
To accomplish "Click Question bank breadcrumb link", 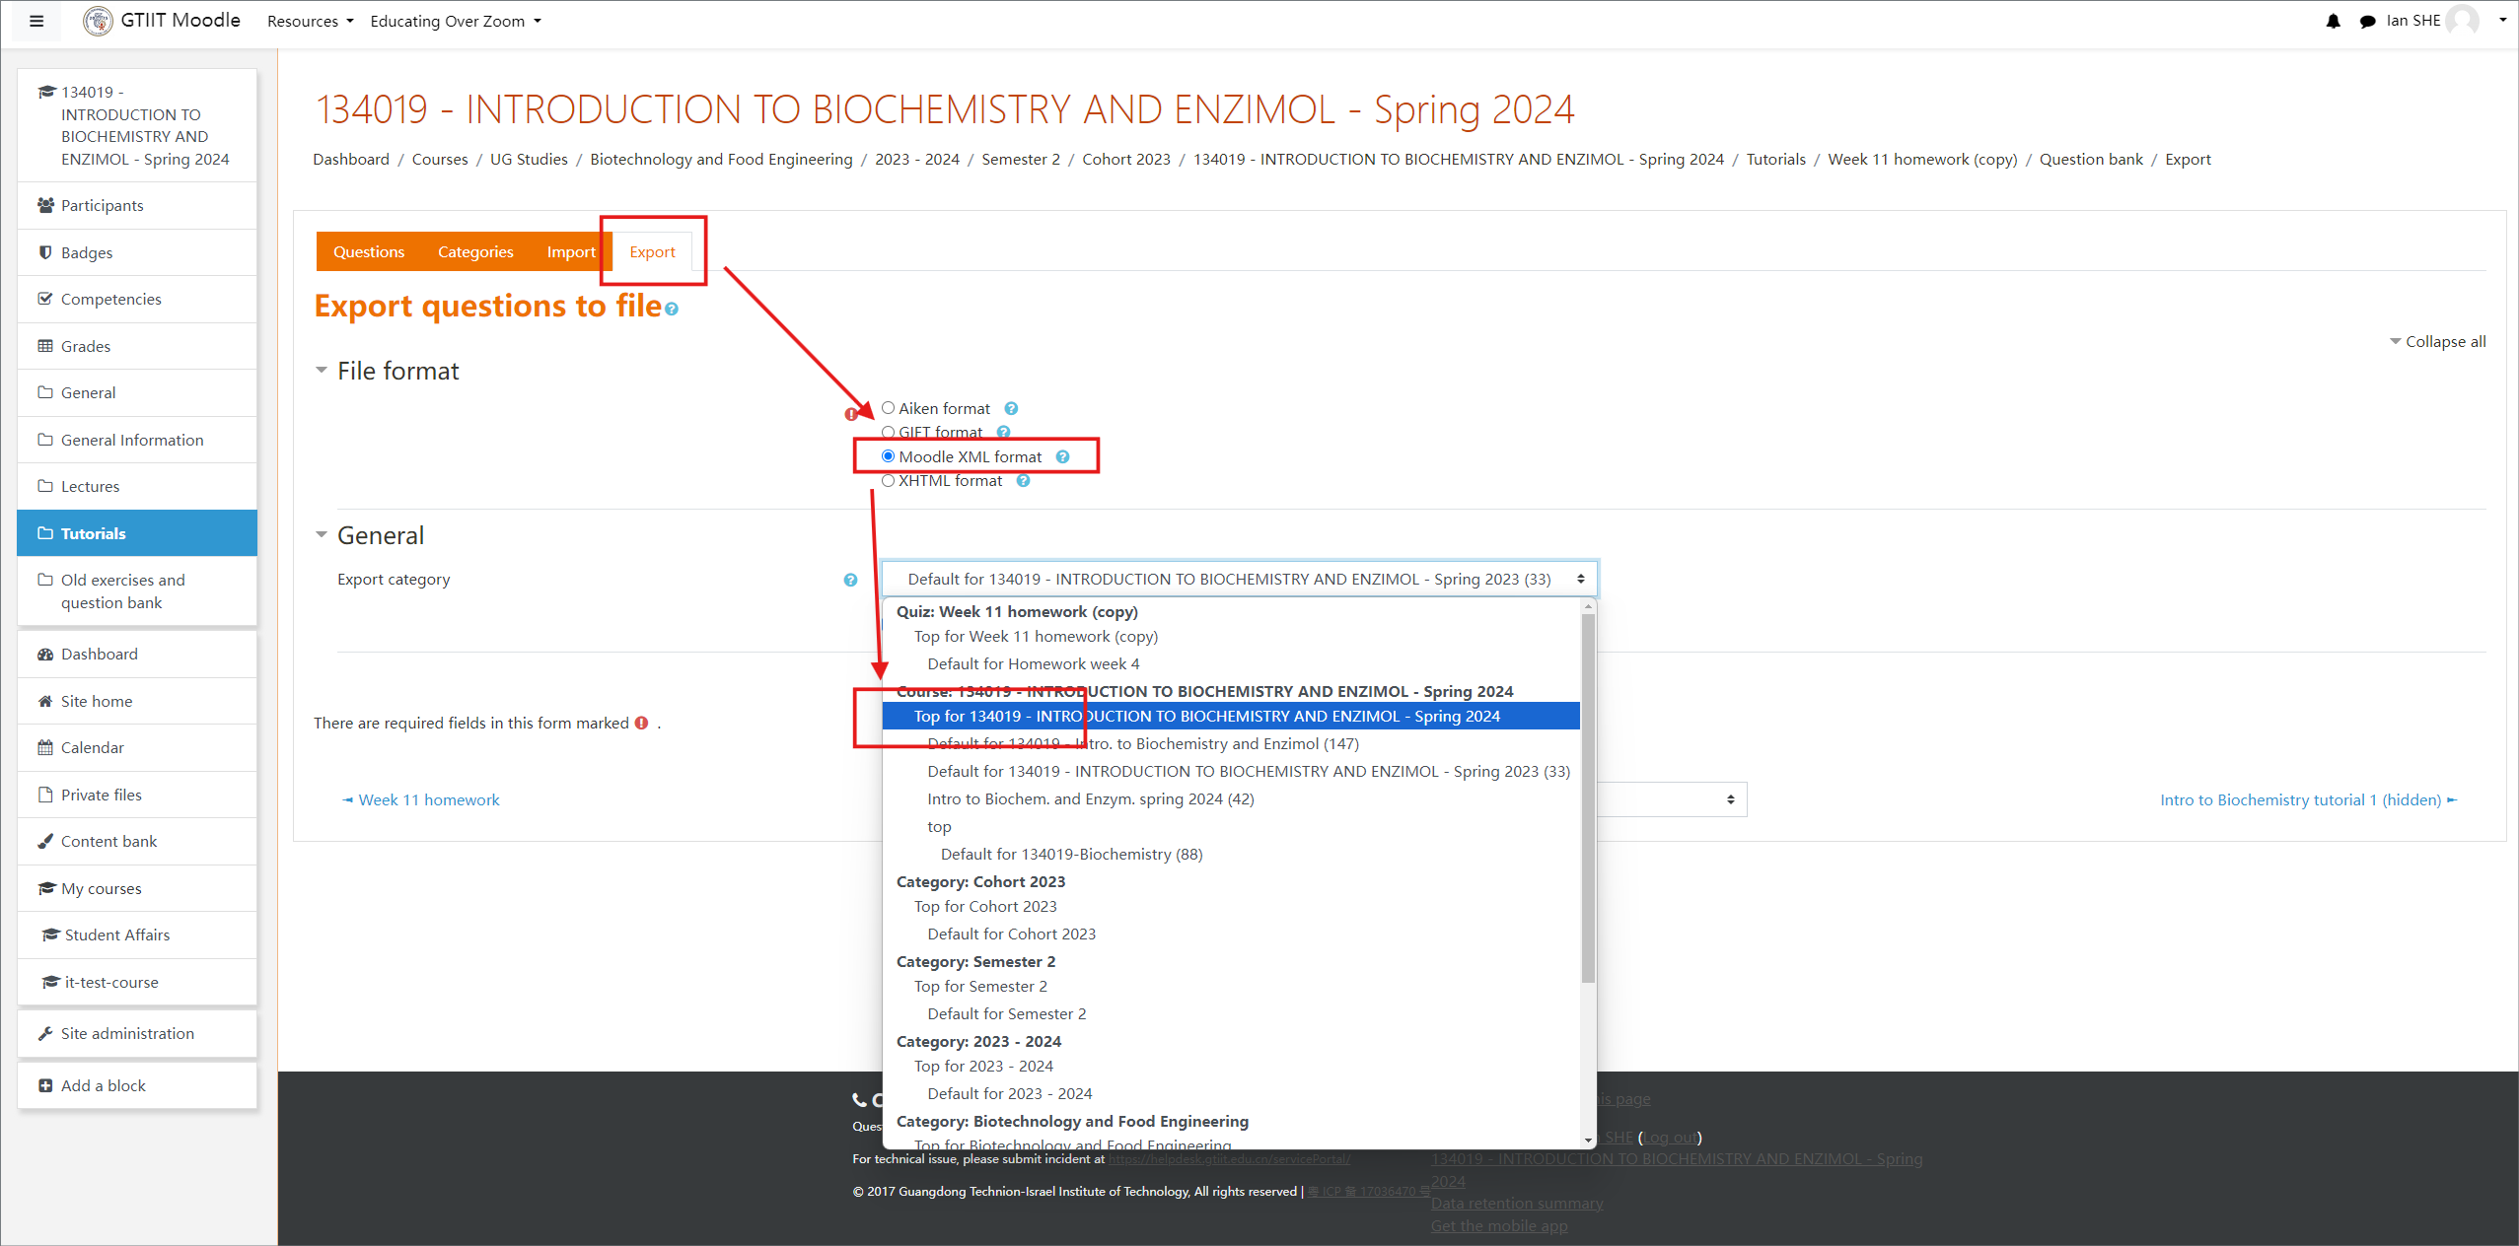I will tap(2091, 160).
